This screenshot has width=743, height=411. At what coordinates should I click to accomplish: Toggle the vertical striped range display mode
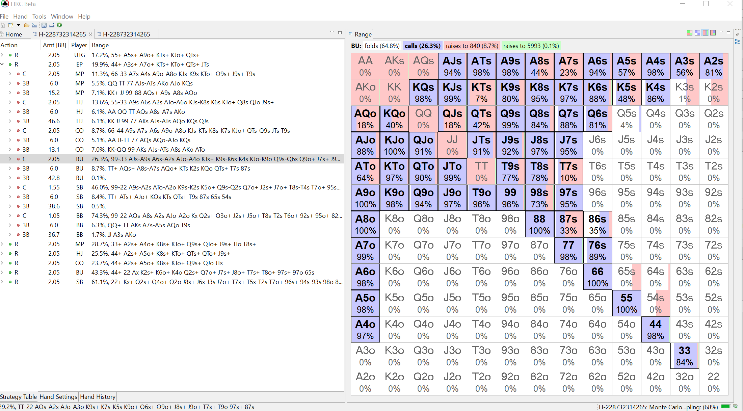pos(705,33)
